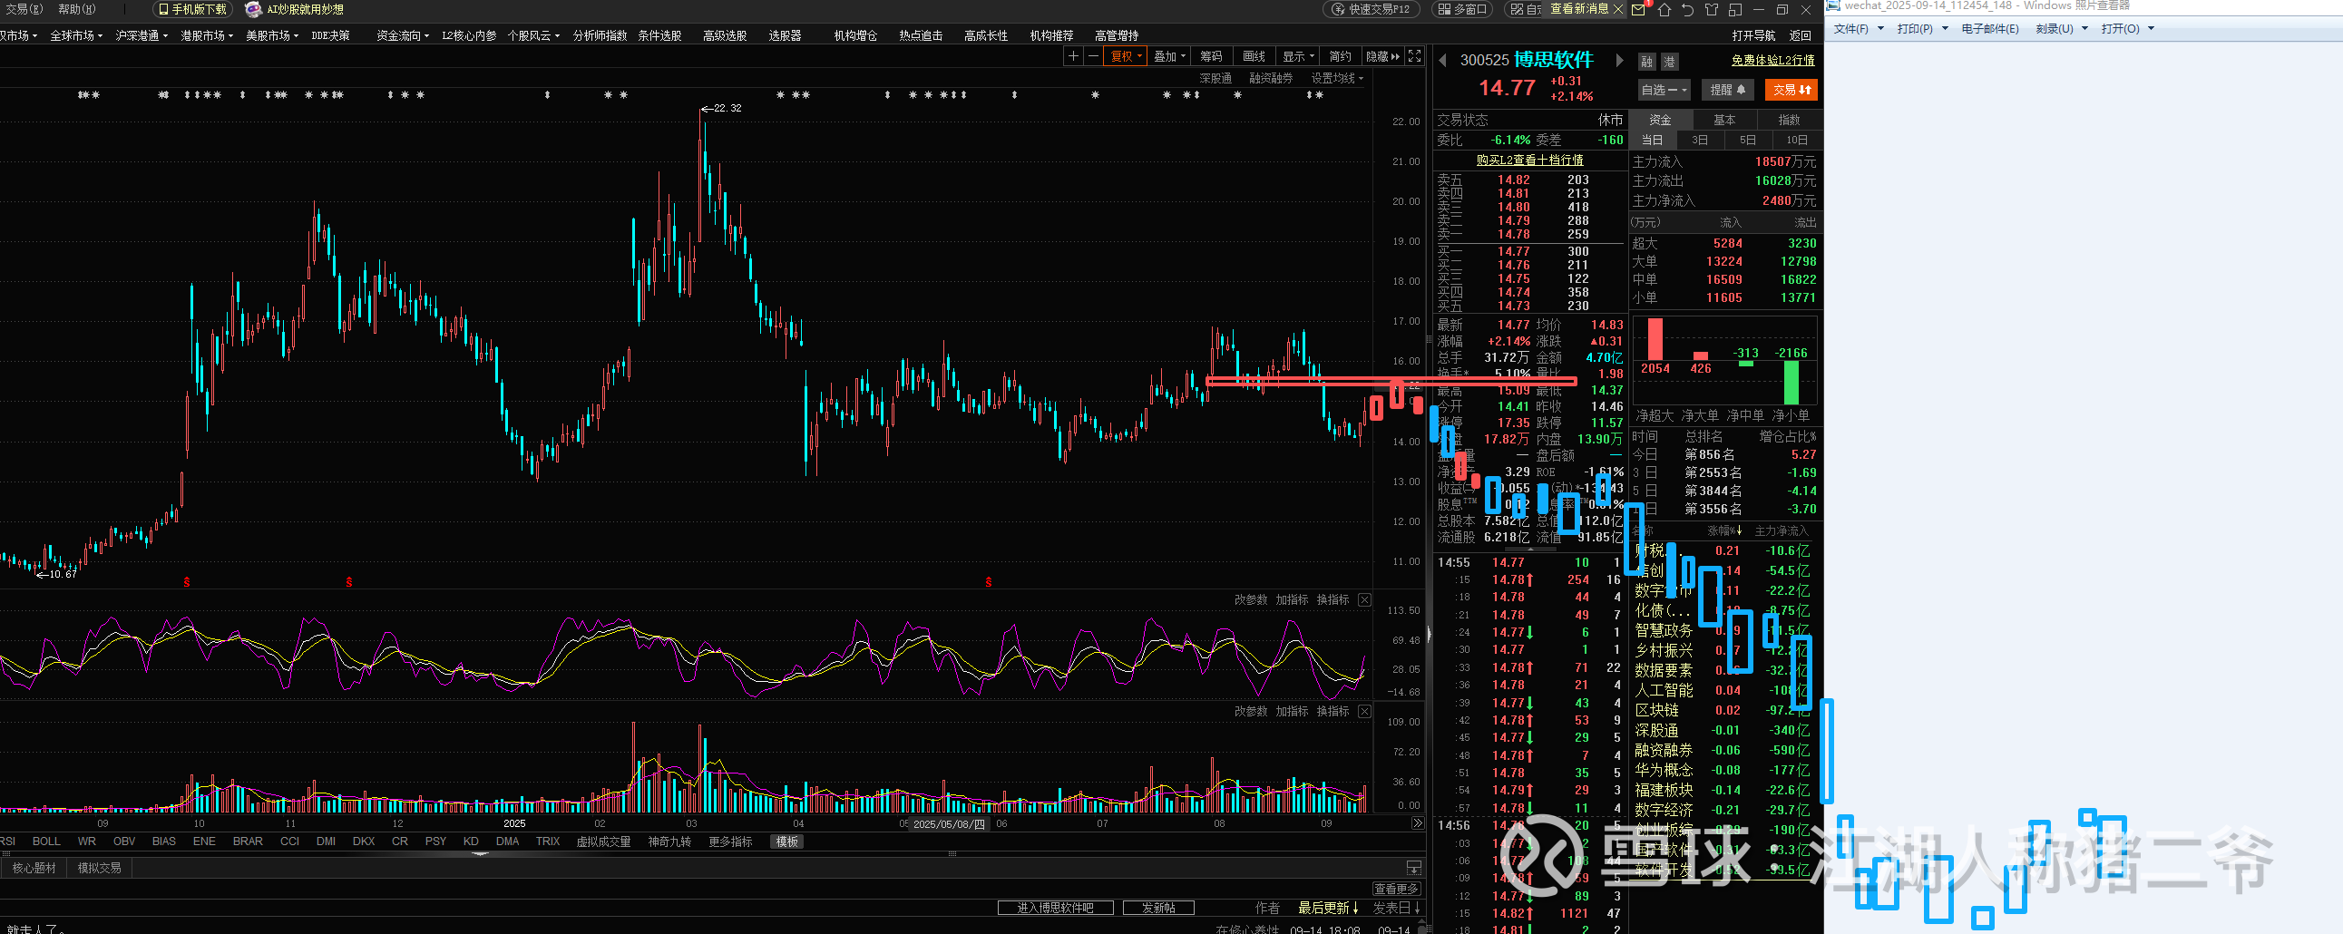Screen dimensions: 2343x934
Task: Toggle 画线 drawing tools
Action: tap(1254, 56)
